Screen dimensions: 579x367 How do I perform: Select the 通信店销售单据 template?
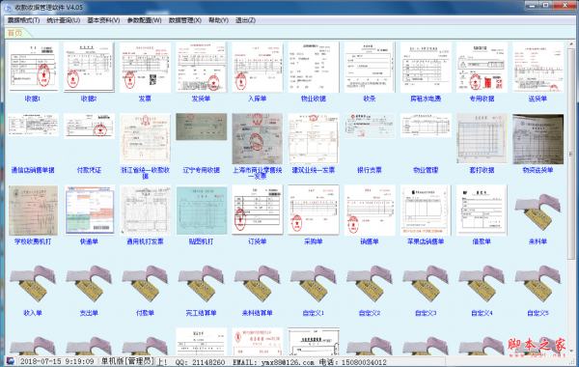(x=33, y=125)
